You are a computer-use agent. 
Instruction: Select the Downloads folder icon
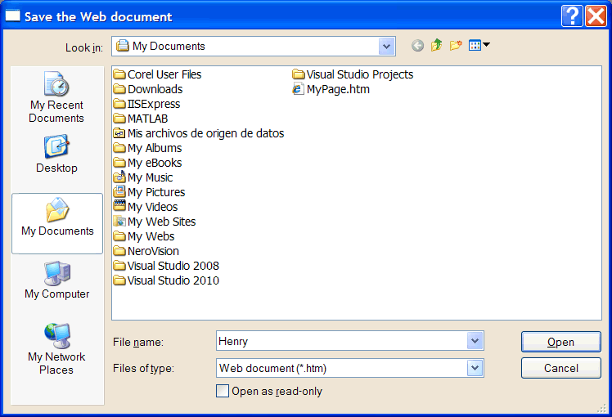click(x=119, y=89)
